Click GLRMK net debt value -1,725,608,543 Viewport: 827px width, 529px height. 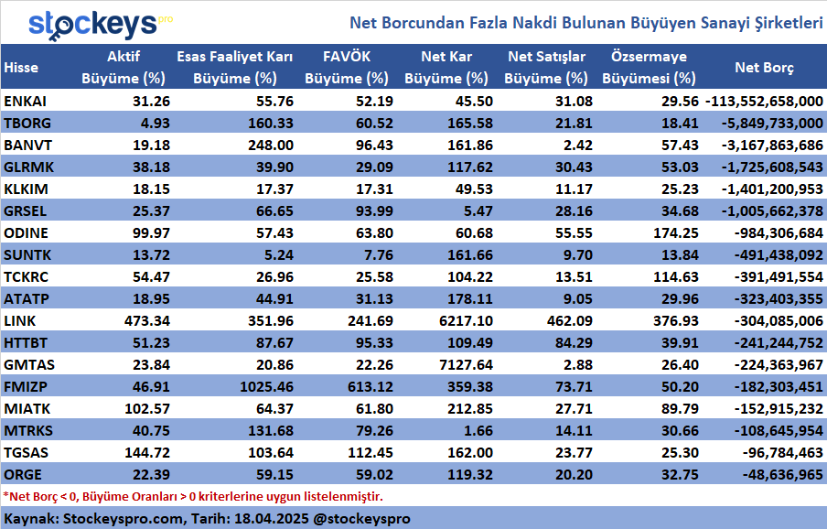772,167
